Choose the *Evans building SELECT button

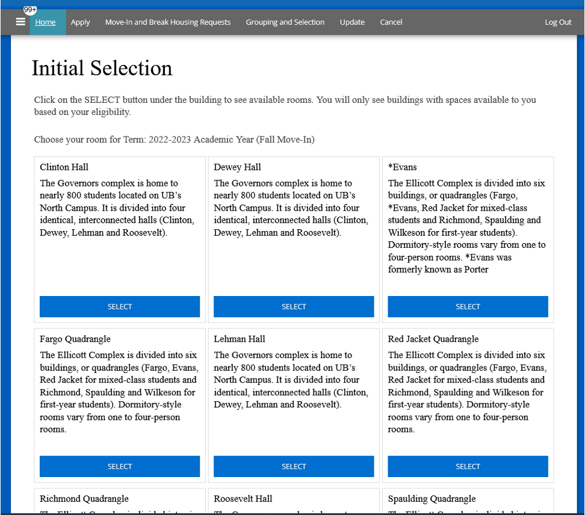468,307
